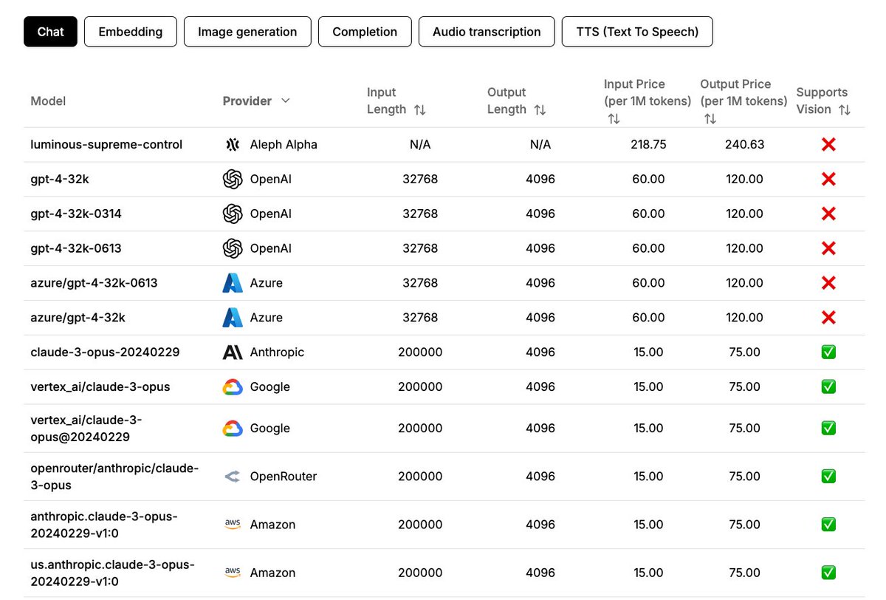This screenshot has width=886, height=600.
Task: Select model name azure/gpt-4-32k
Action: [x=78, y=318]
